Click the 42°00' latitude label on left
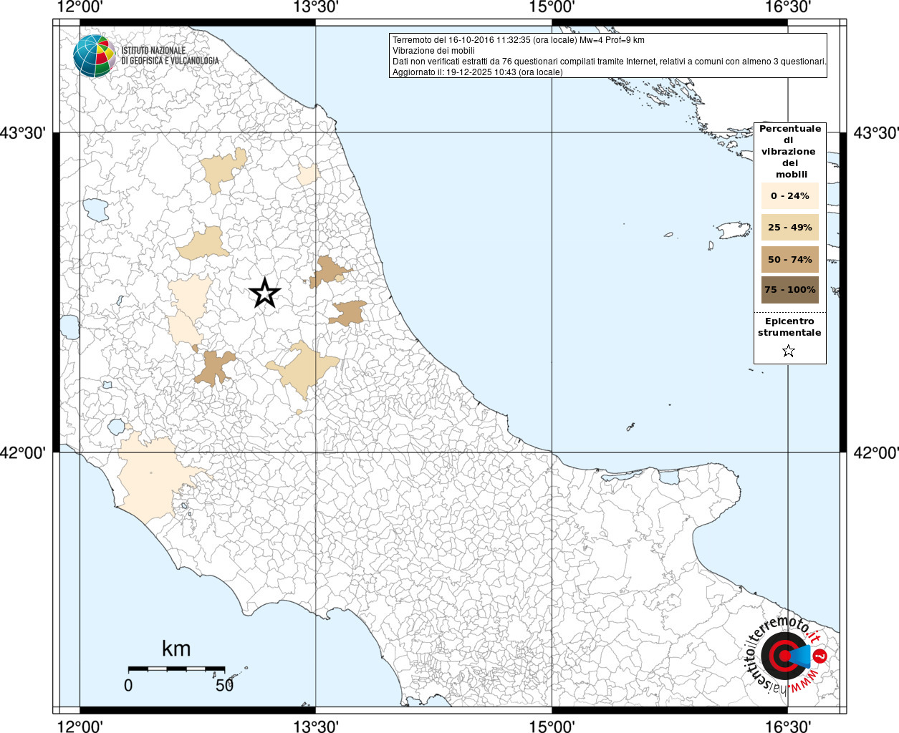 27,452
